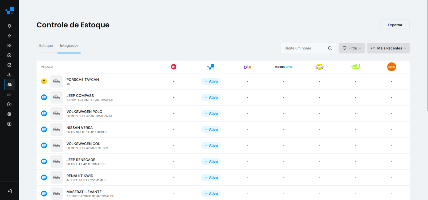Image resolution: width=428 pixels, height=200 pixels.
Task: Switch to the Estoque tab
Action: pyautogui.click(x=46, y=45)
